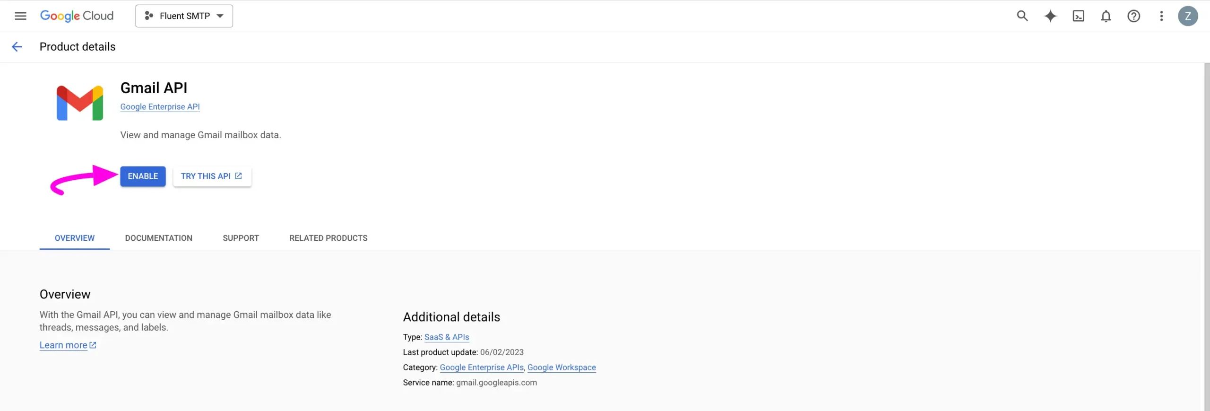Screen dimensions: 1210x411
Task: Click the Gmail logo image
Action: coord(80,103)
